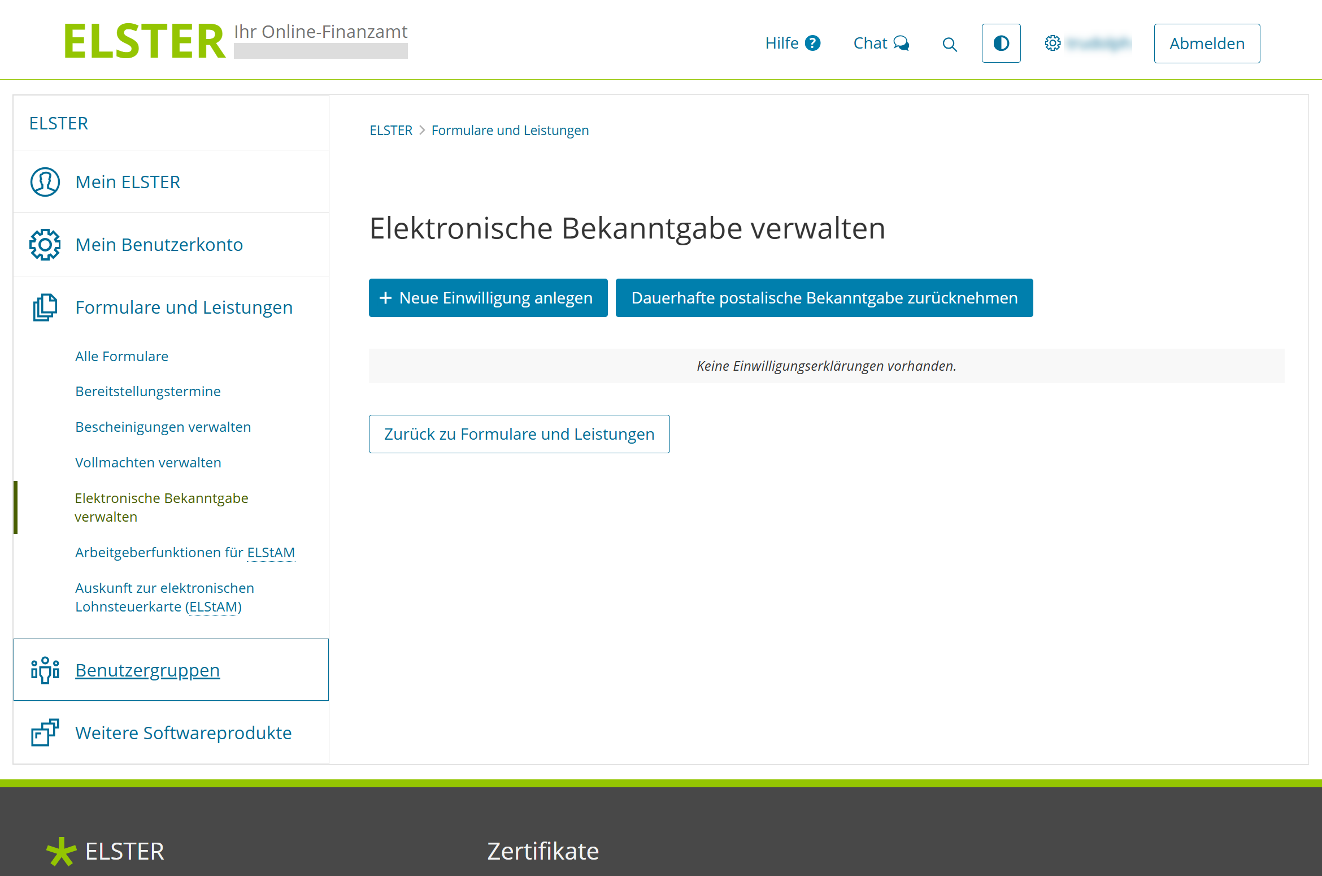The height and width of the screenshot is (876, 1322).
Task: Click the Hilfe text link
Action: [x=782, y=43]
